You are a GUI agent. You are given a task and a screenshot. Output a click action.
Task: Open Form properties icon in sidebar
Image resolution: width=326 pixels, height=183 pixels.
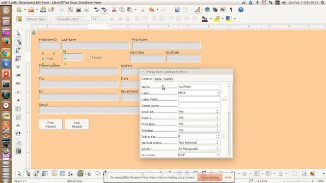(18, 59)
